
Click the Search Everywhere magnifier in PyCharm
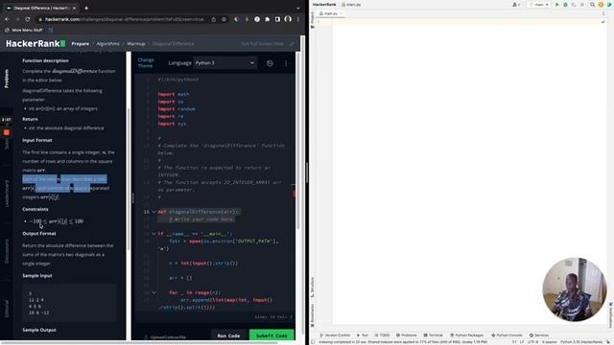point(593,4)
